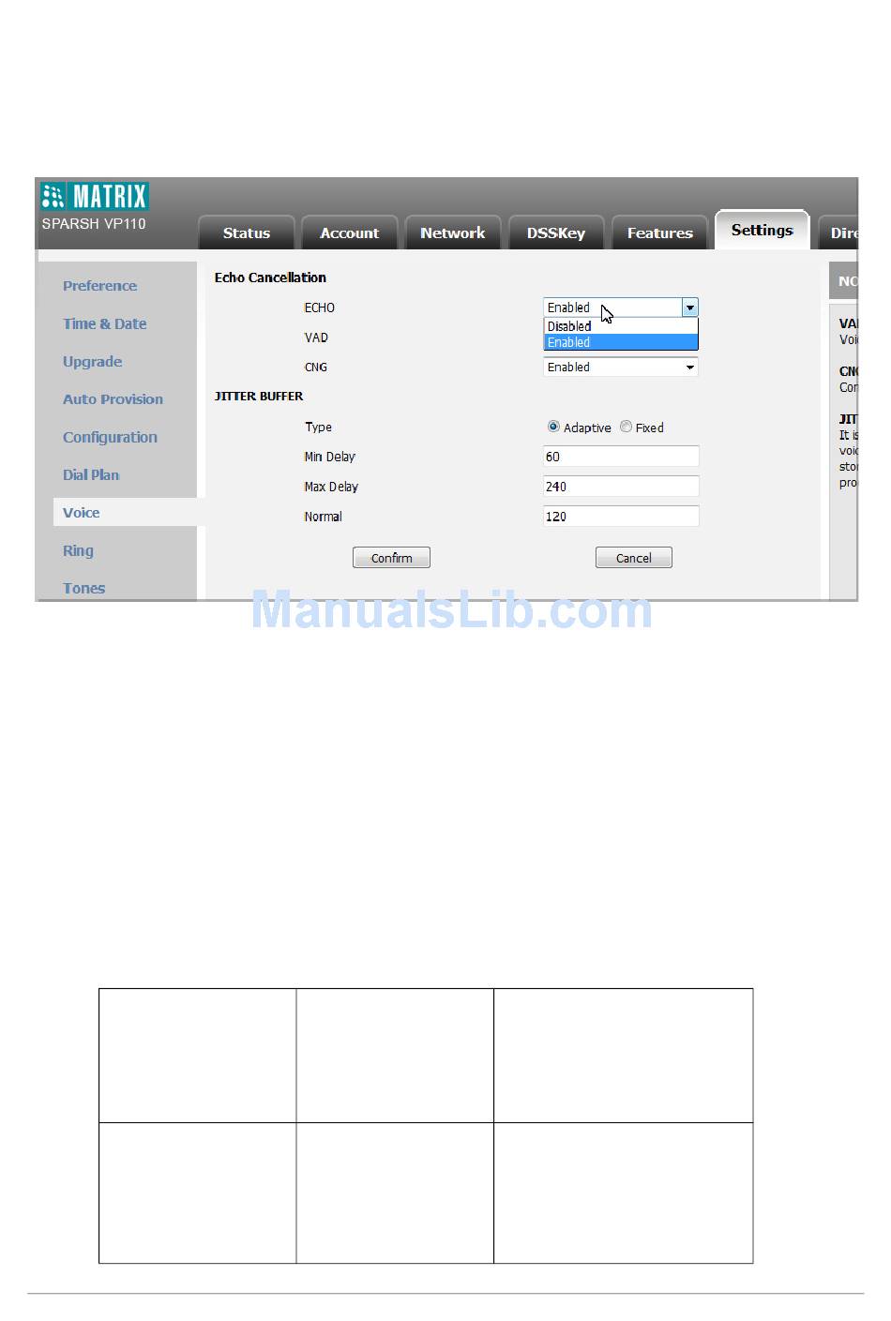Click the Normal delay input field
891x1321 pixels.
tap(621, 517)
